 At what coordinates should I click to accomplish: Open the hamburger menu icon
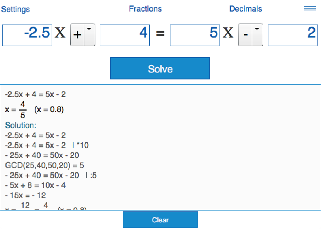pos(310,8)
